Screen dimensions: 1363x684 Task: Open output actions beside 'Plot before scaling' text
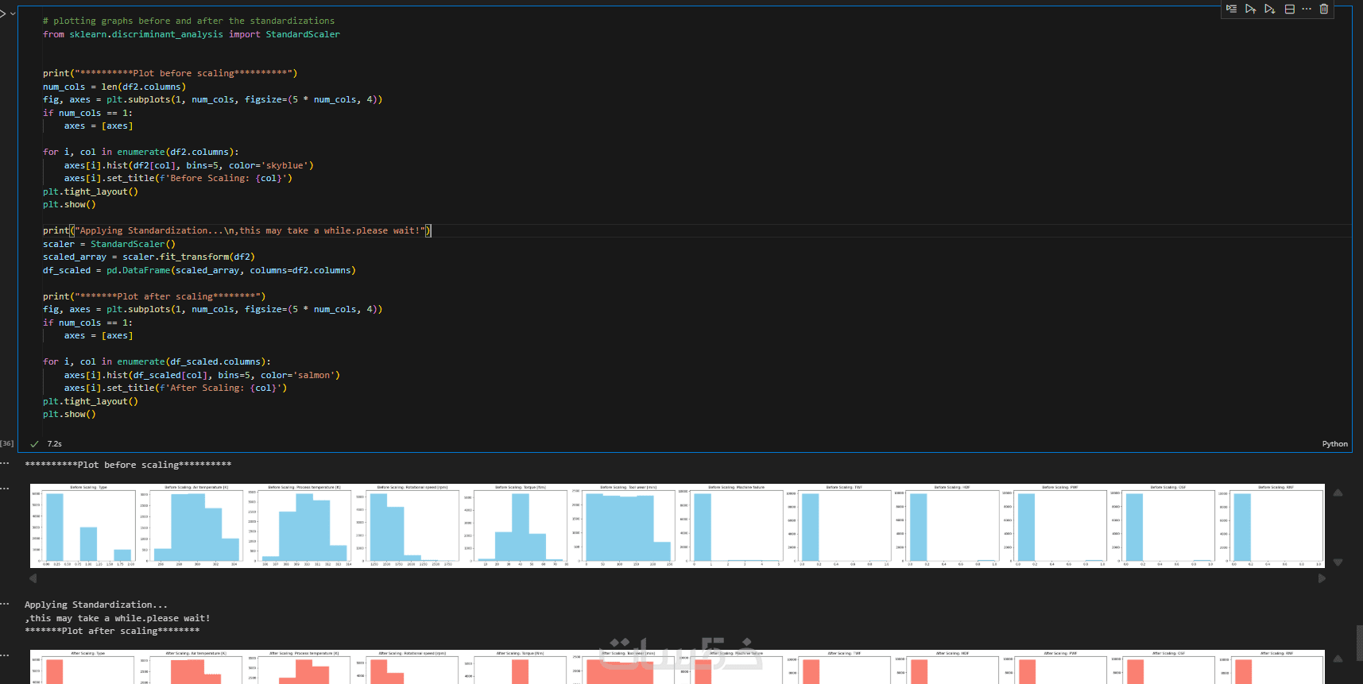point(5,462)
